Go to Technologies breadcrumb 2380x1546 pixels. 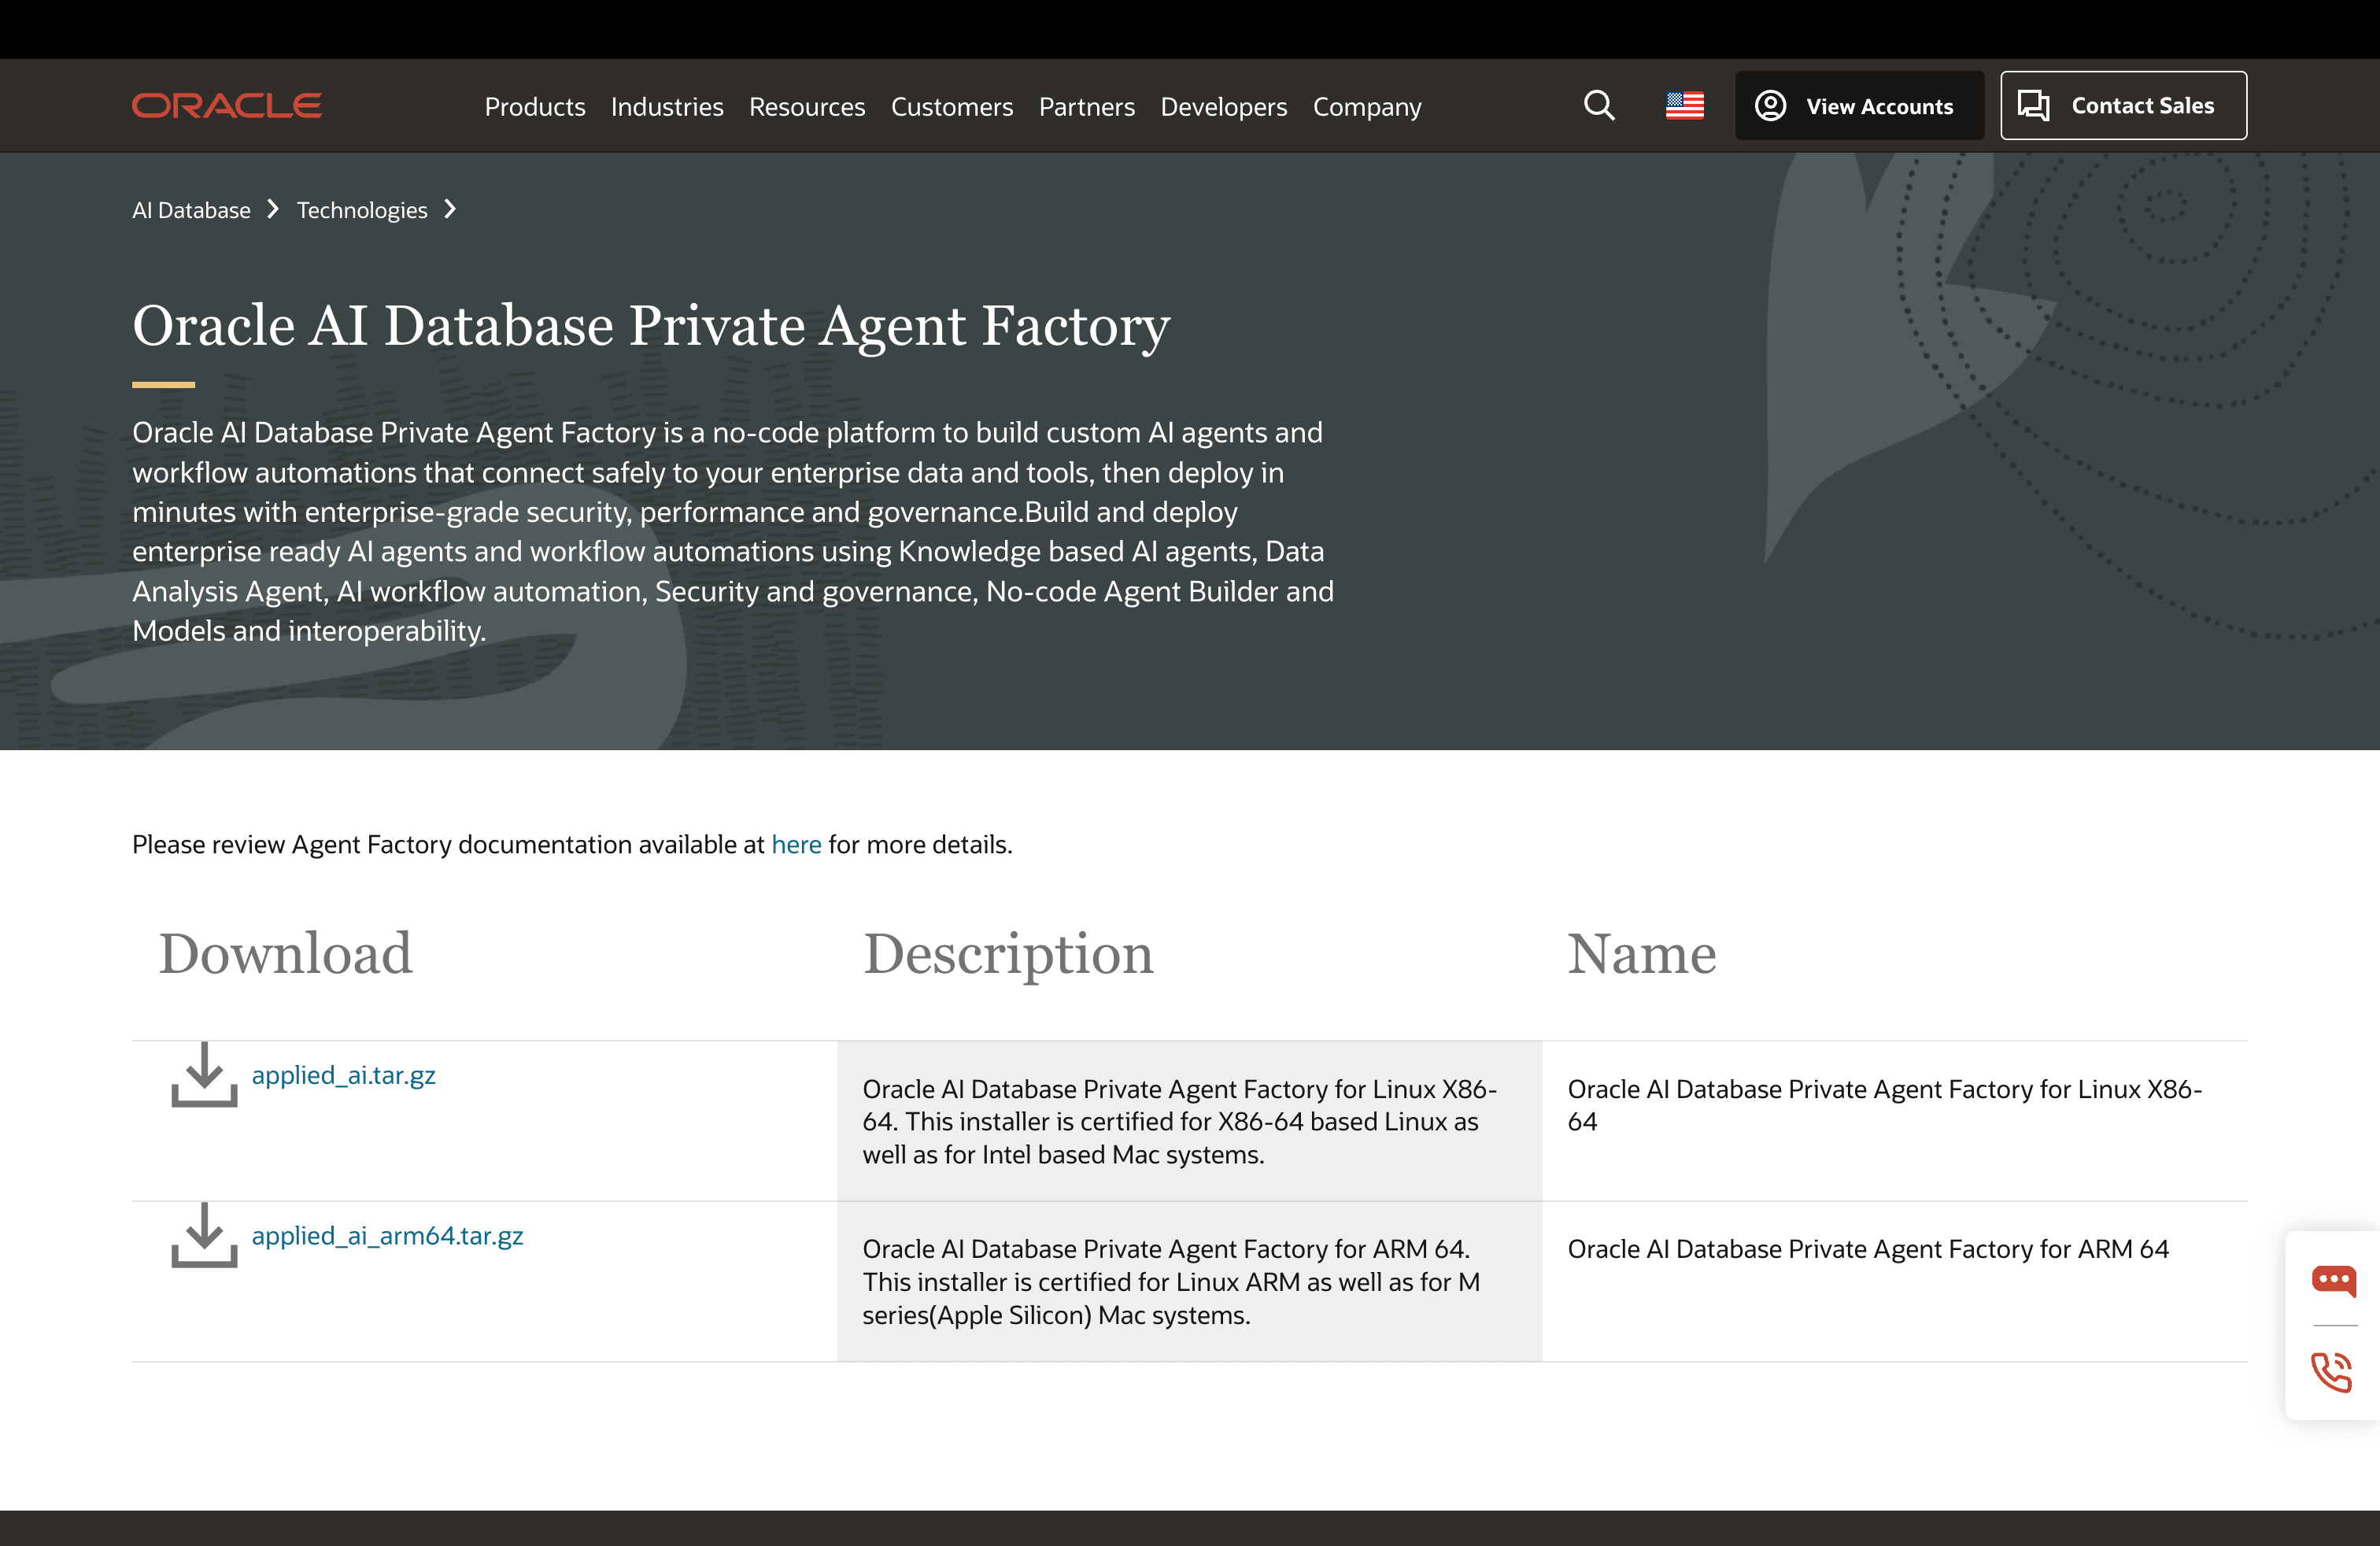coord(362,210)
